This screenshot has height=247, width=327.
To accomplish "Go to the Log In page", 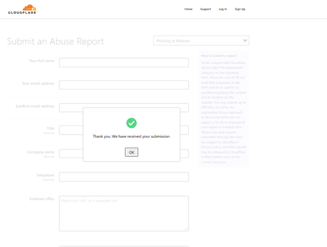I will click(223, 9).
